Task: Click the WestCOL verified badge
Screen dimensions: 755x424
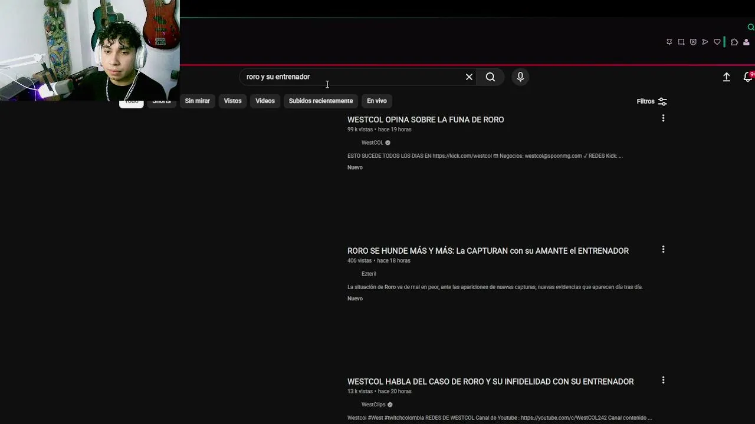Action: click(x=388, y=143)
